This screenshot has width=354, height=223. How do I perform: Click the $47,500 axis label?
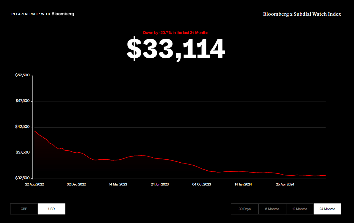pyautogui.click(x=22, y=101)
